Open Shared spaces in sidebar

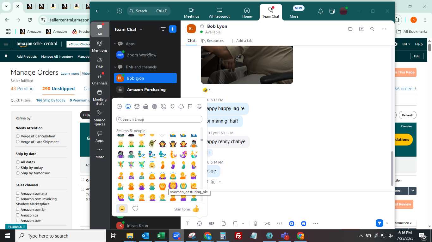(100, 118)
